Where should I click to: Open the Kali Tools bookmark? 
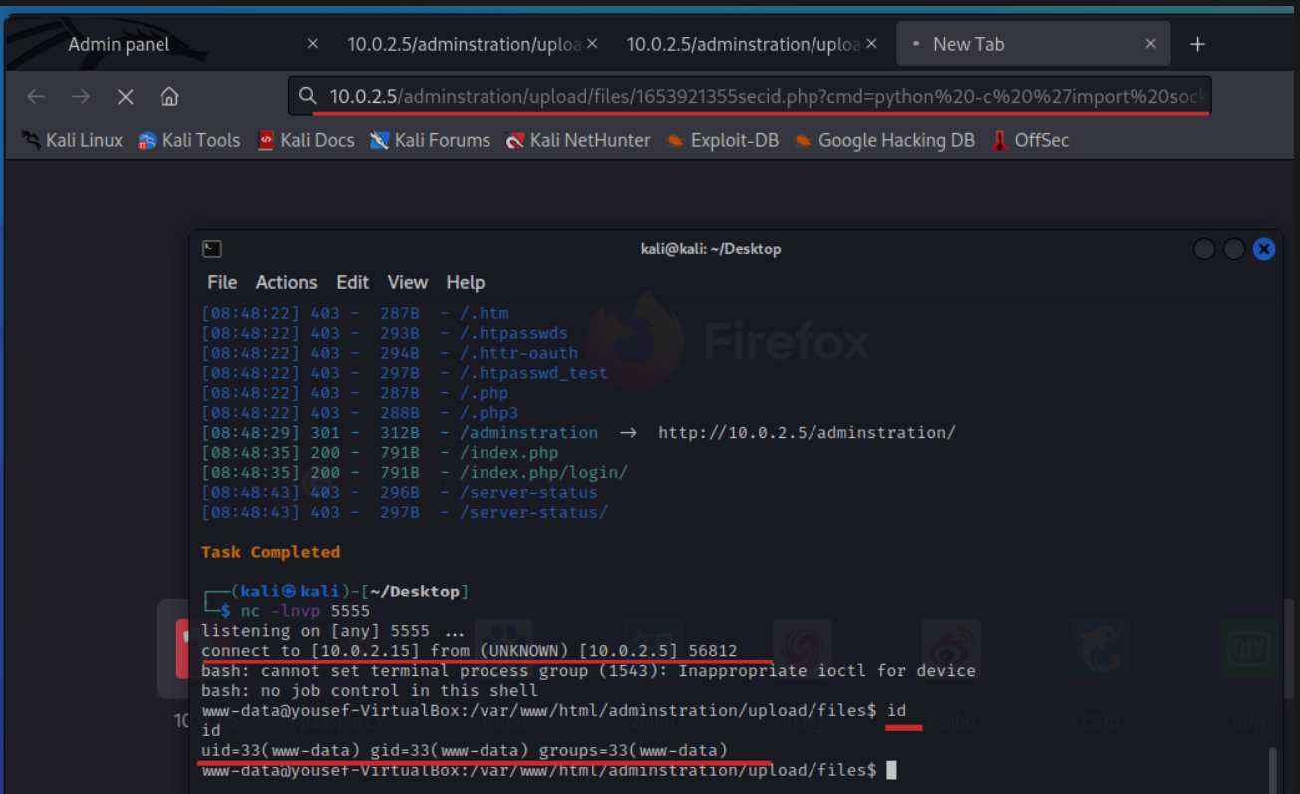[x=189, y=140]
